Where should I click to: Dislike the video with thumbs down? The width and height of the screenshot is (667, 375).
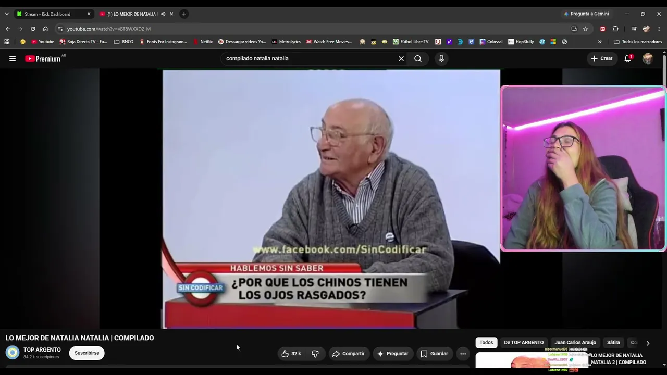pos(315,354)
